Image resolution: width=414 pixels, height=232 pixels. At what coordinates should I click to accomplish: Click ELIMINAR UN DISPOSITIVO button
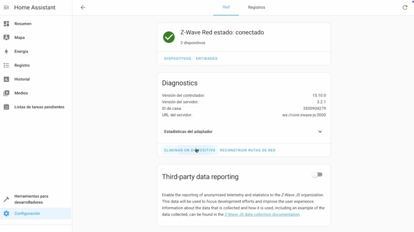pos(190,150)
